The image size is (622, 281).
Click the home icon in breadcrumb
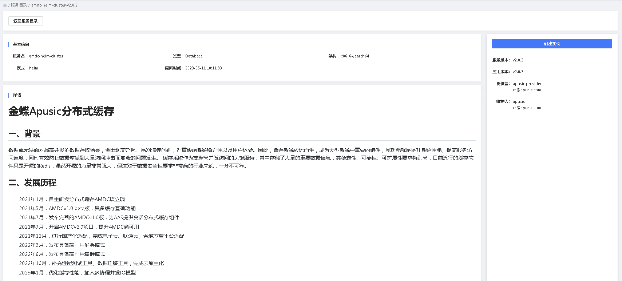pos(5,5)
